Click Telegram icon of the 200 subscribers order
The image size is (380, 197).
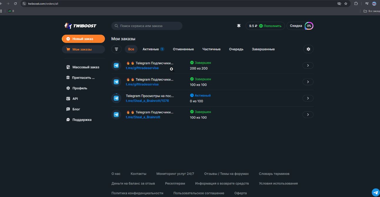click(116, 65)
